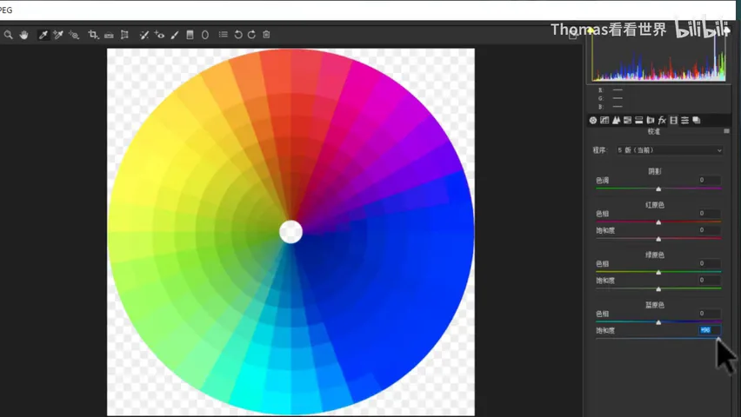The image size is (741, 417).
Task: Click the 阴影 色调 value field
Action: coord(710,180)
